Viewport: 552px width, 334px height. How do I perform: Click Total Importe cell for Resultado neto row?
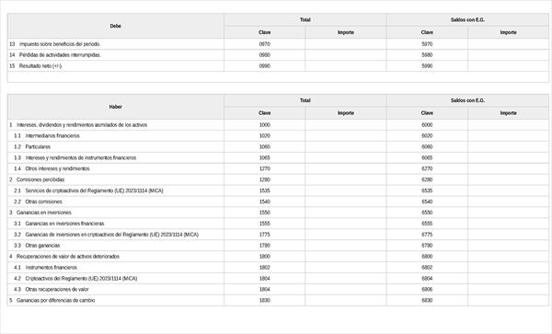(346, 66)
